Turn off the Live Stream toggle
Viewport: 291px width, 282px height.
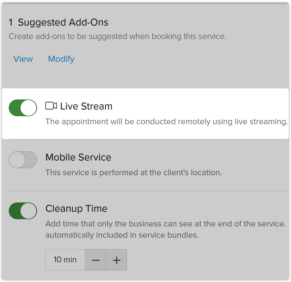(x=23, y=108)
